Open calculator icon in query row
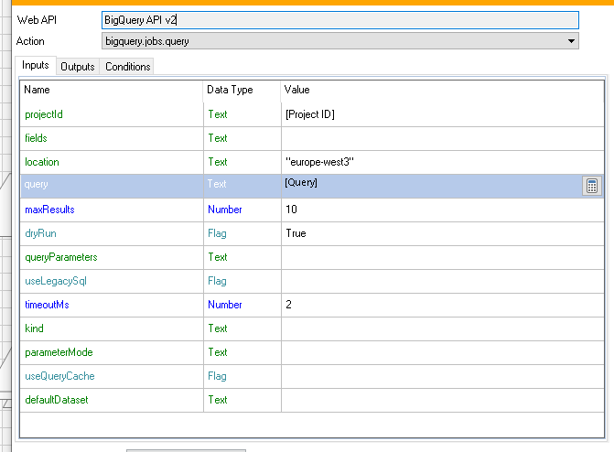 tap(592, 186)
